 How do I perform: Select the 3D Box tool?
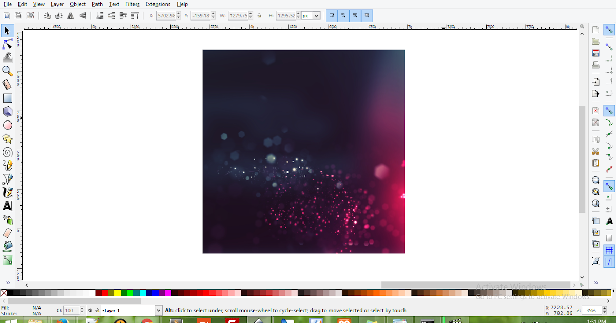click(8, 111)
